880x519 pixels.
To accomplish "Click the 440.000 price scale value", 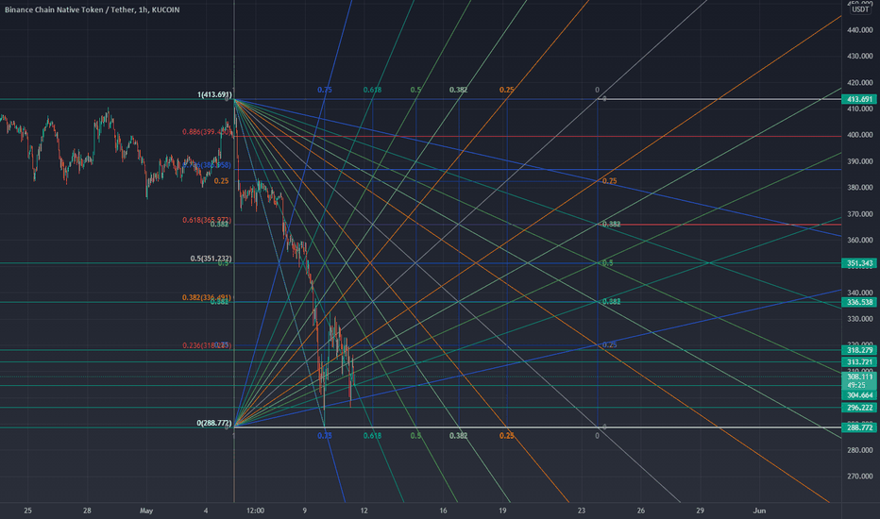I will click(x=859, y=30).
